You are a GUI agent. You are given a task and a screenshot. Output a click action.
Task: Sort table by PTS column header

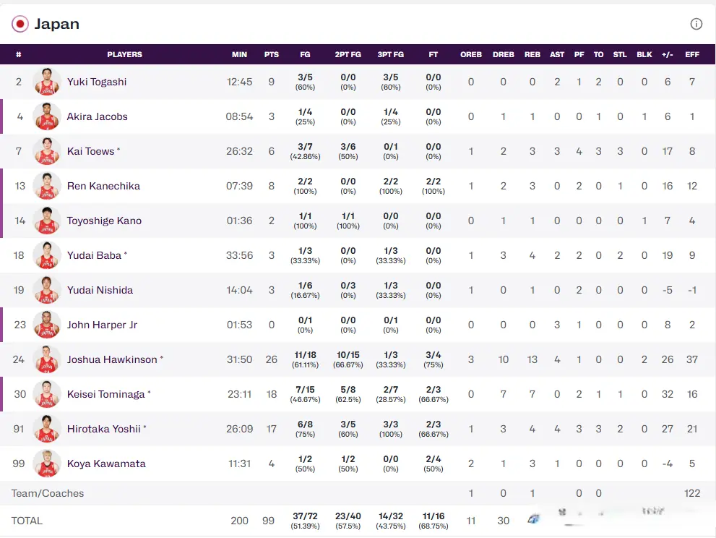(x=272, y=54)
